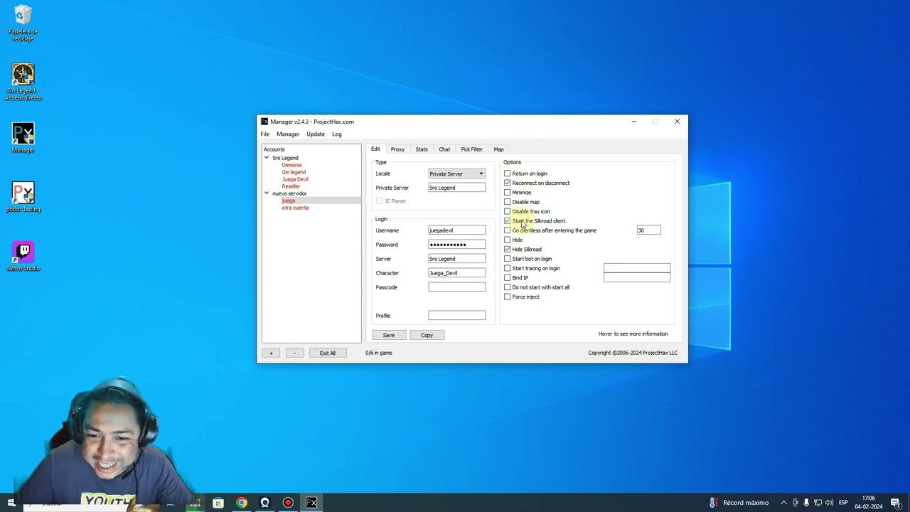Open the microphone tray icon

point(806,503)
